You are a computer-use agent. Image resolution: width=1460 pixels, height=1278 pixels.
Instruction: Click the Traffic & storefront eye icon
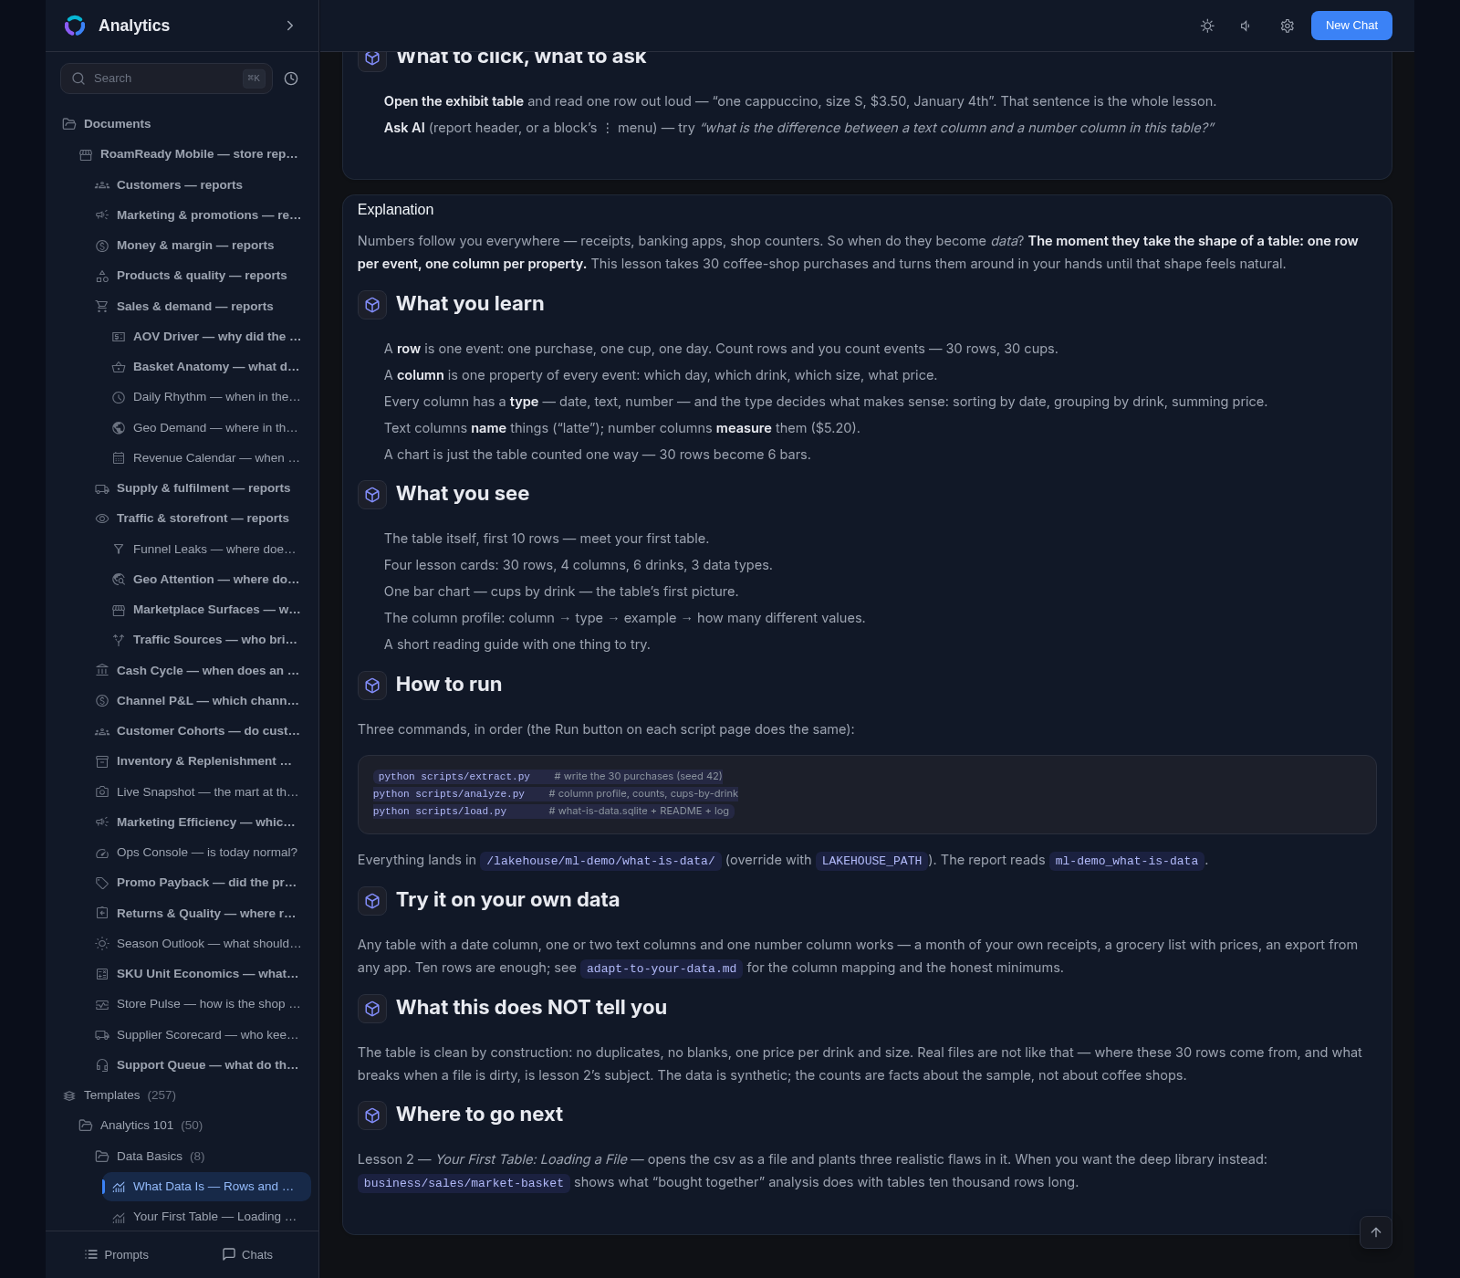(x=102, y=519)
